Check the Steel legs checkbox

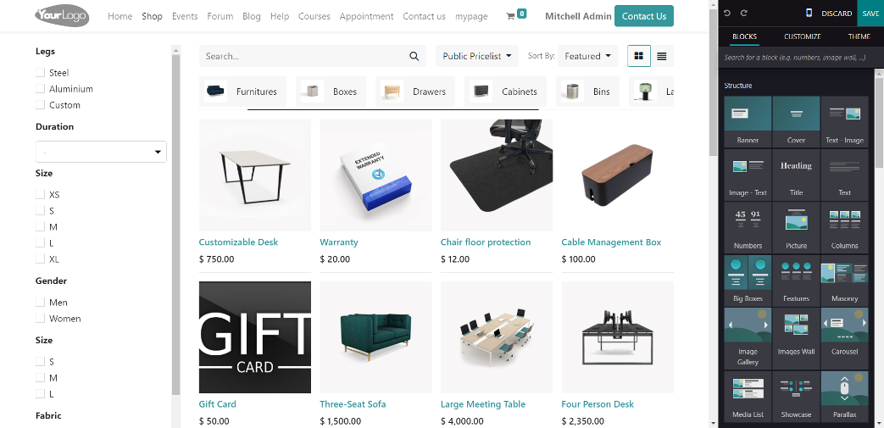click(40, 72)
